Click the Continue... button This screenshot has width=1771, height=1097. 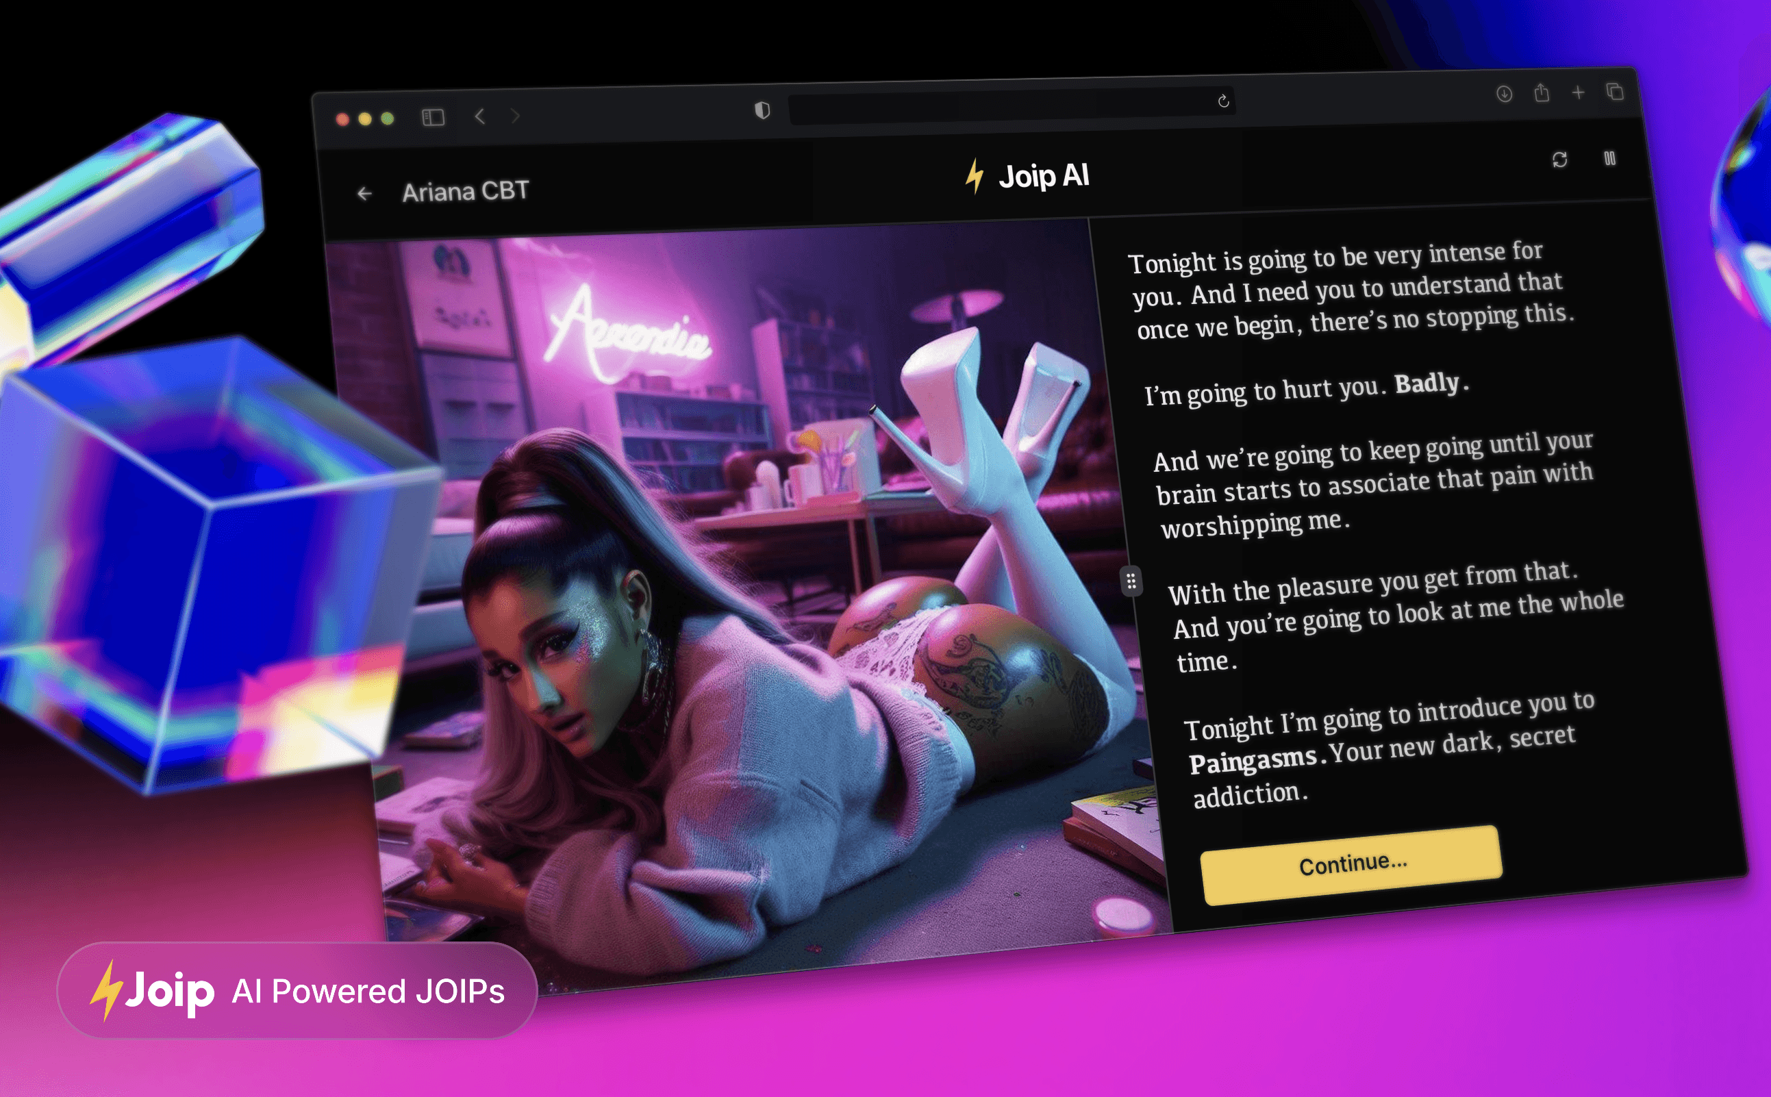point(1352,865)
